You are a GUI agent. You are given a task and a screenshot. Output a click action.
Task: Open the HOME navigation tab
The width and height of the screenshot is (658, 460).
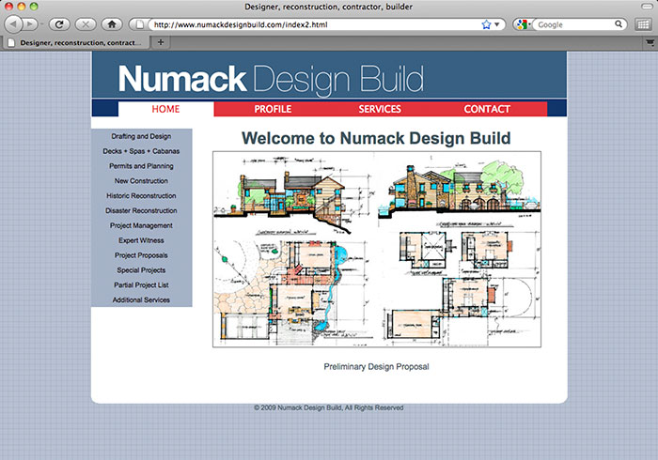(165, 109)
